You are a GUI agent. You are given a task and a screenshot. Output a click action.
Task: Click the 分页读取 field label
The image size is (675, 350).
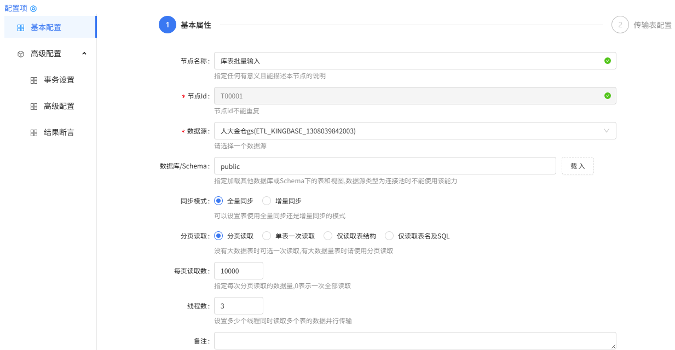195,236
